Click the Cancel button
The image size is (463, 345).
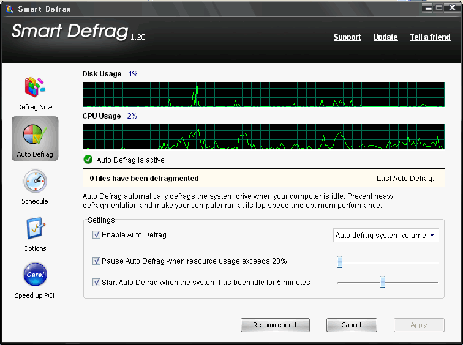tap(352, 325)
